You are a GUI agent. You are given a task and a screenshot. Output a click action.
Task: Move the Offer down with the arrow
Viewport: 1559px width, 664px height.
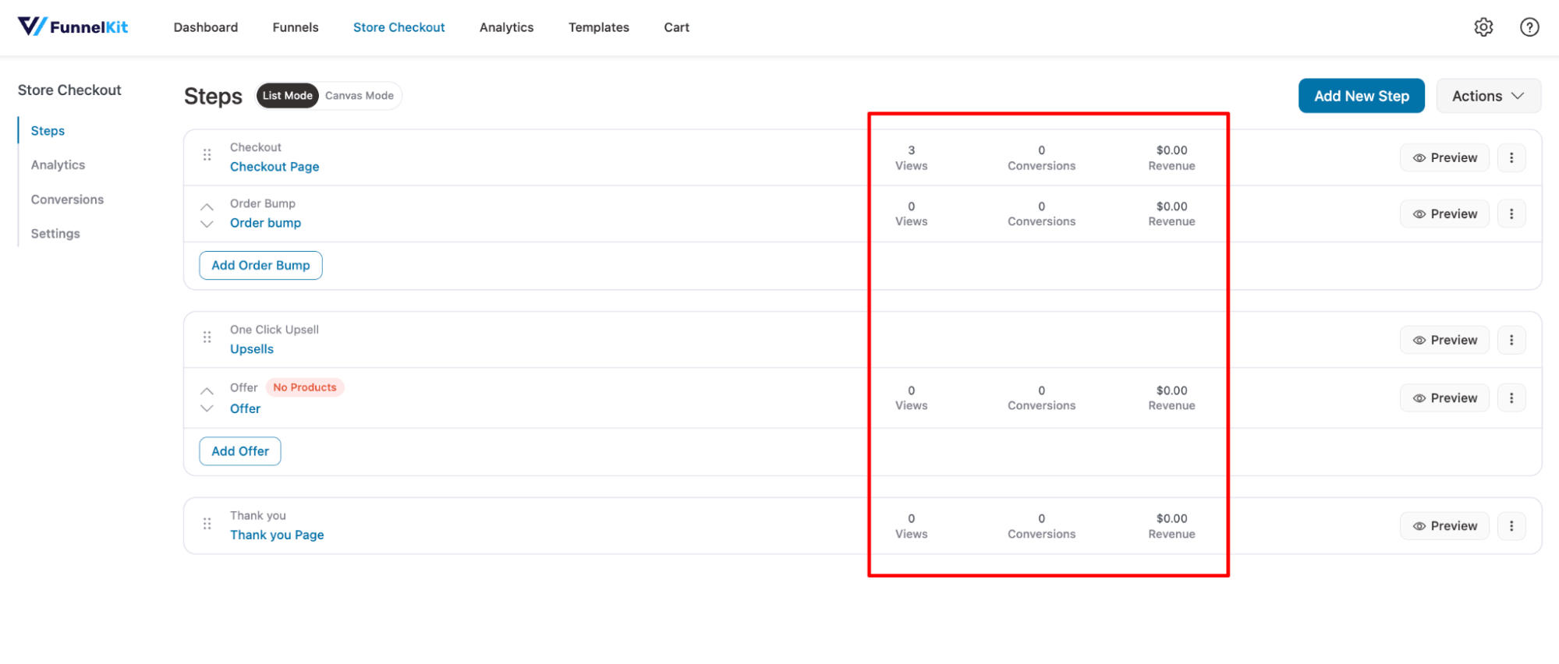pyautogui.click(x=207, y=408)
